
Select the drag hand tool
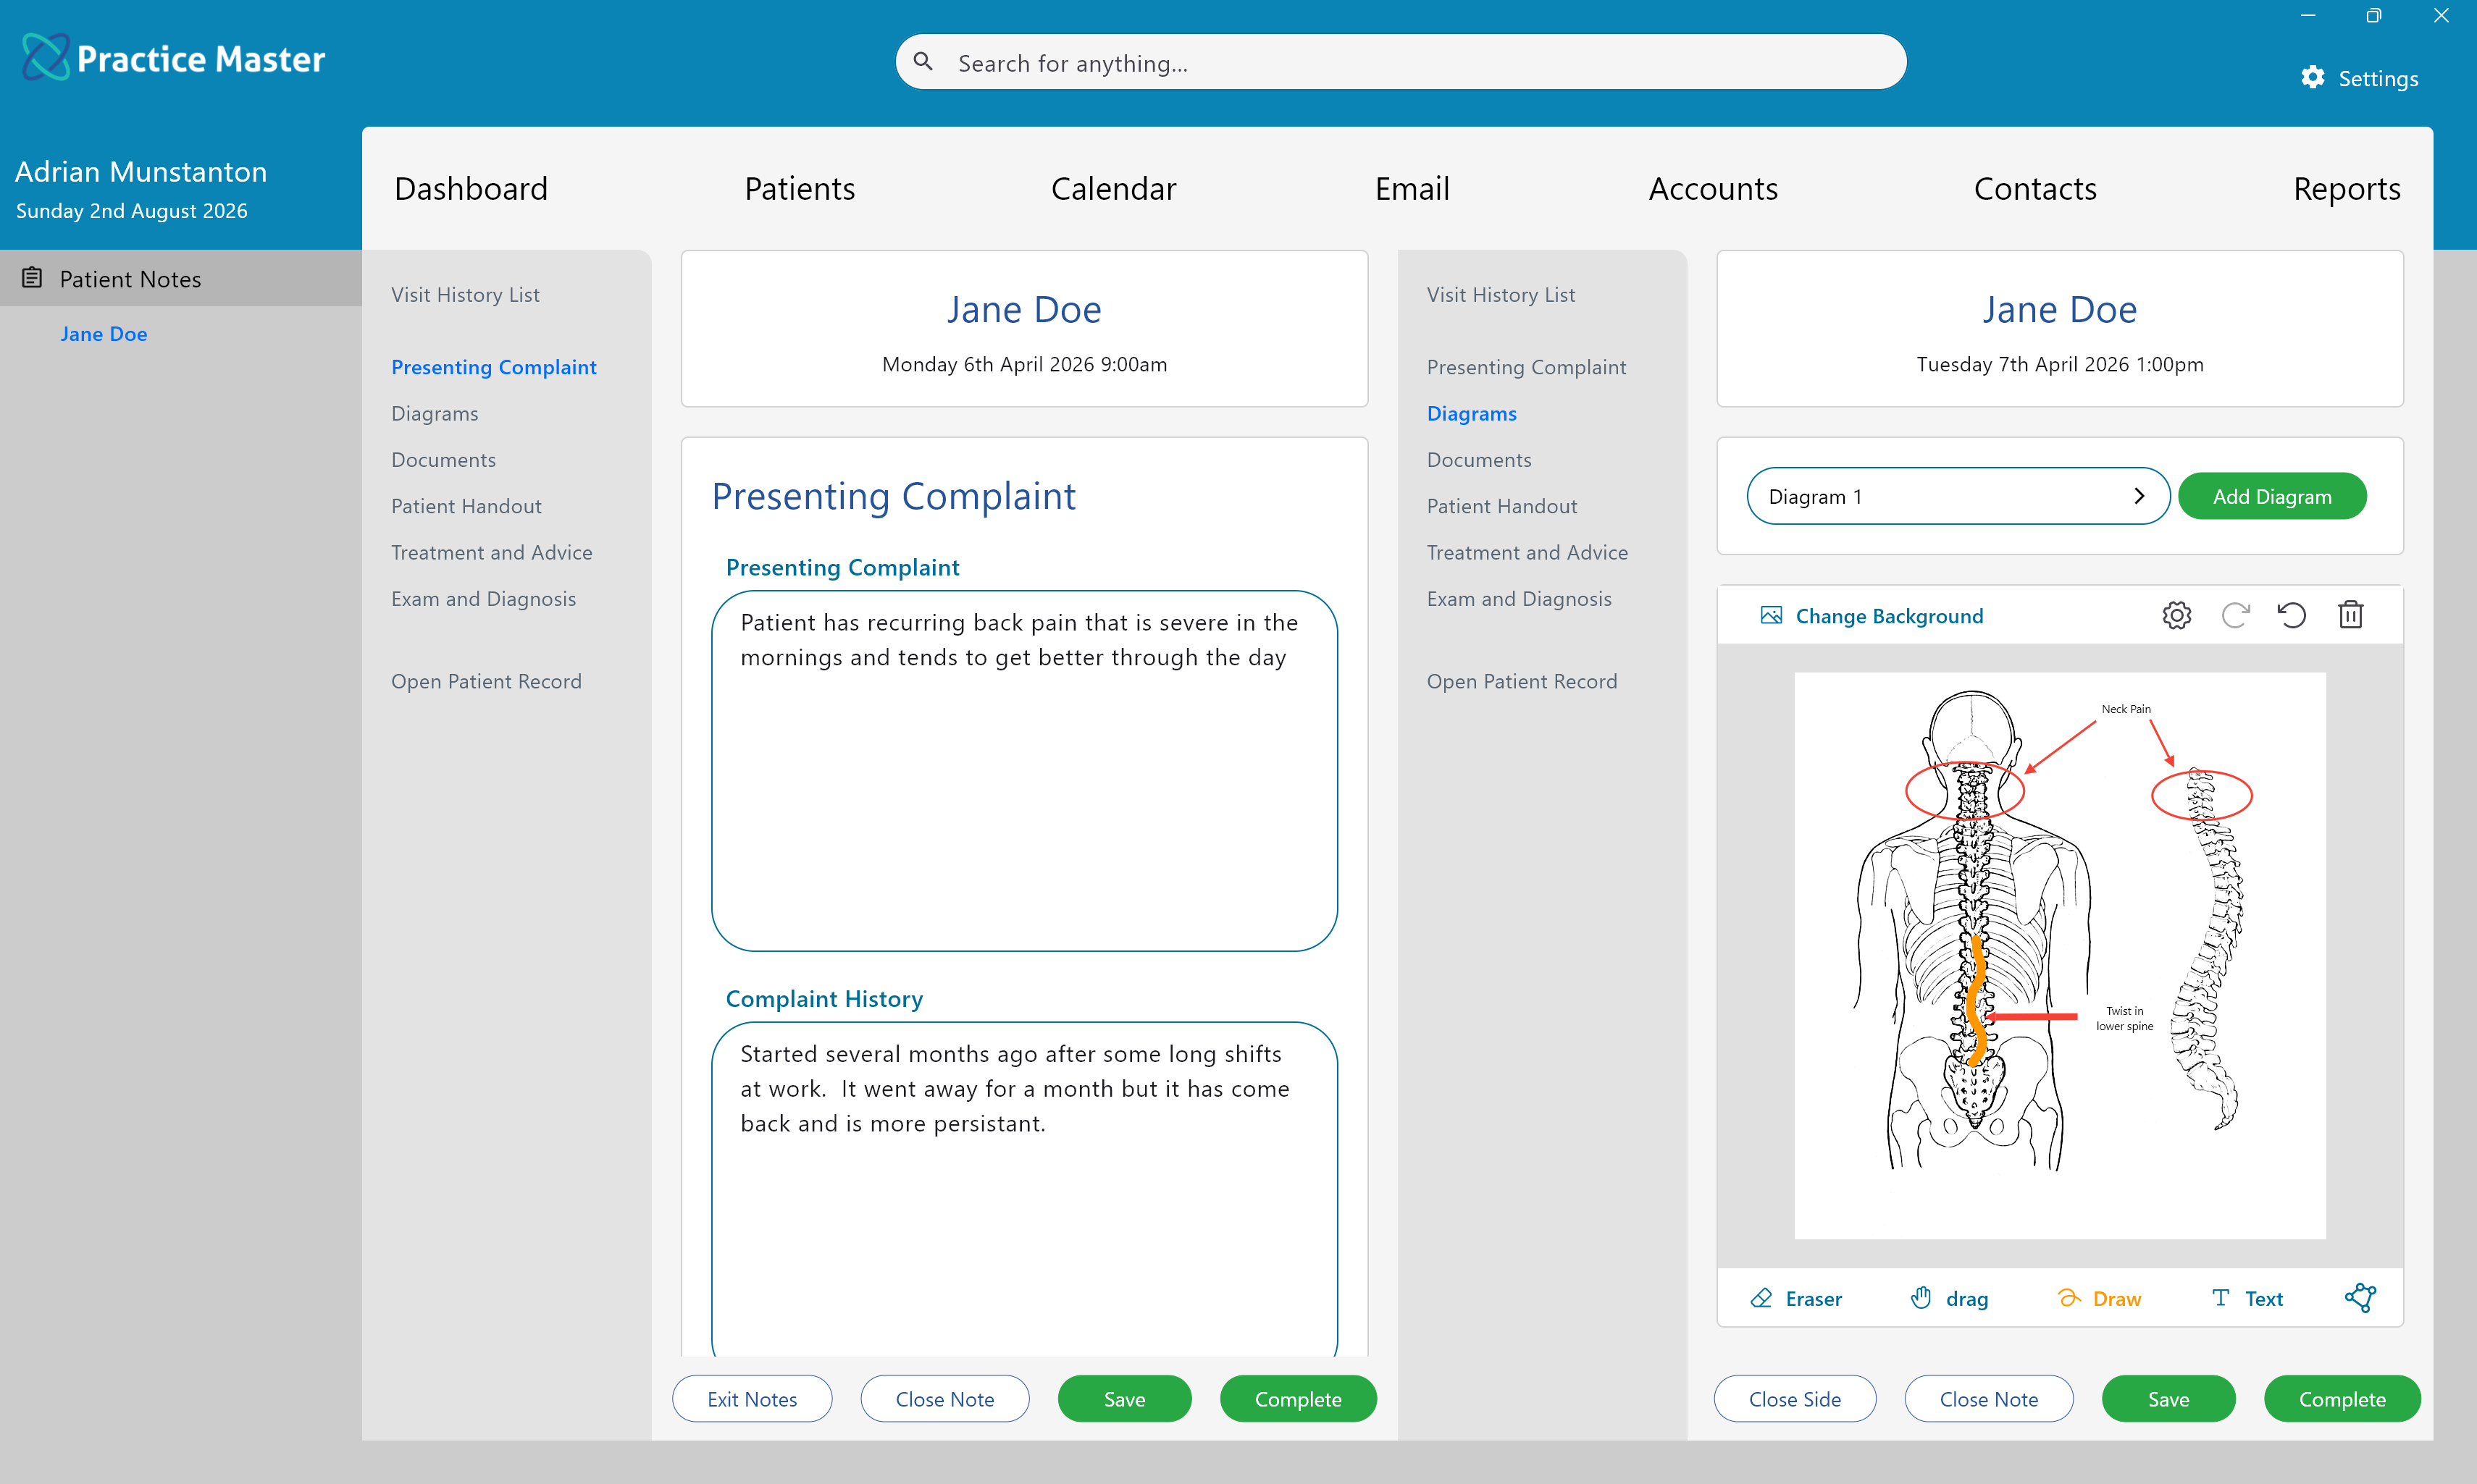coord(1949,1298)
